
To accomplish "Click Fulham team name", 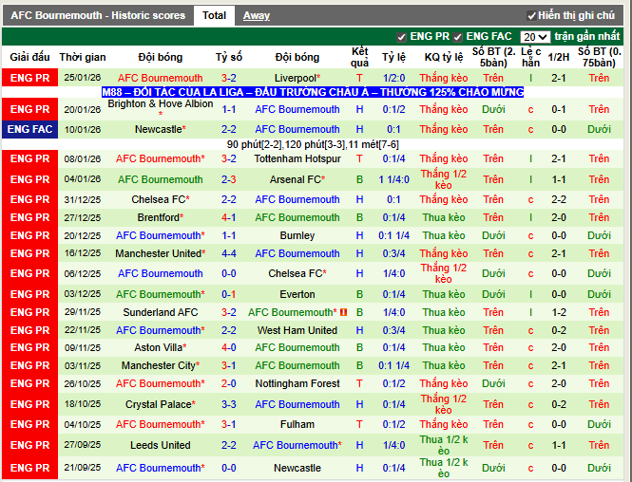I will (x=297, y=424).
